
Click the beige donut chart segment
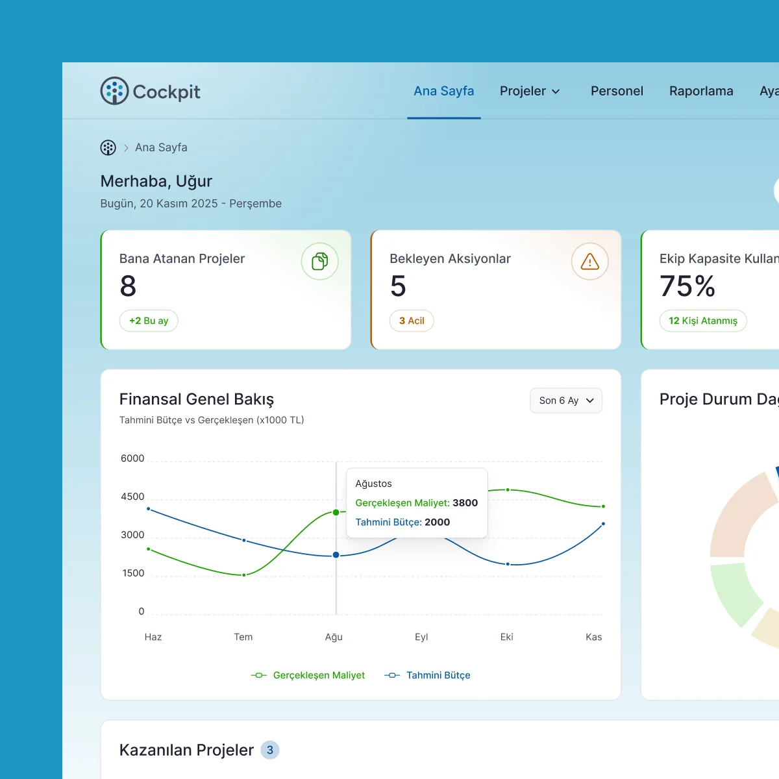click(x=769, y=628)
